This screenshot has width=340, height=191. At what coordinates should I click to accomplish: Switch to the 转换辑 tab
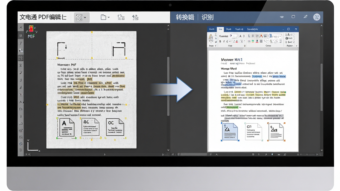pos(185,17)
